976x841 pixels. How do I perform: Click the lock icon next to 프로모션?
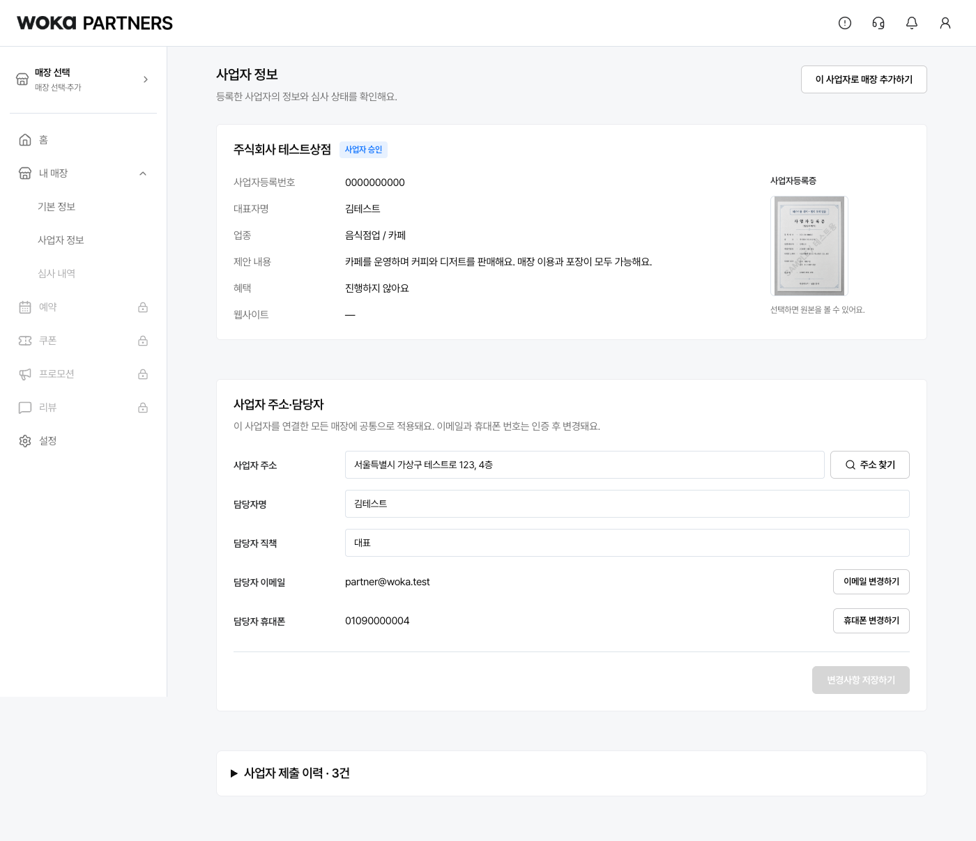(x=143, y=374)
